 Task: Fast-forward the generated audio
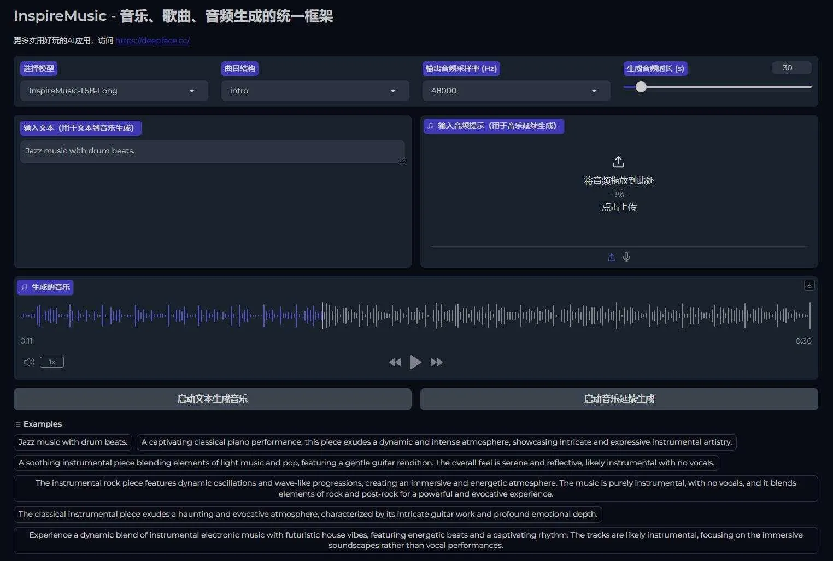point(436,362)
